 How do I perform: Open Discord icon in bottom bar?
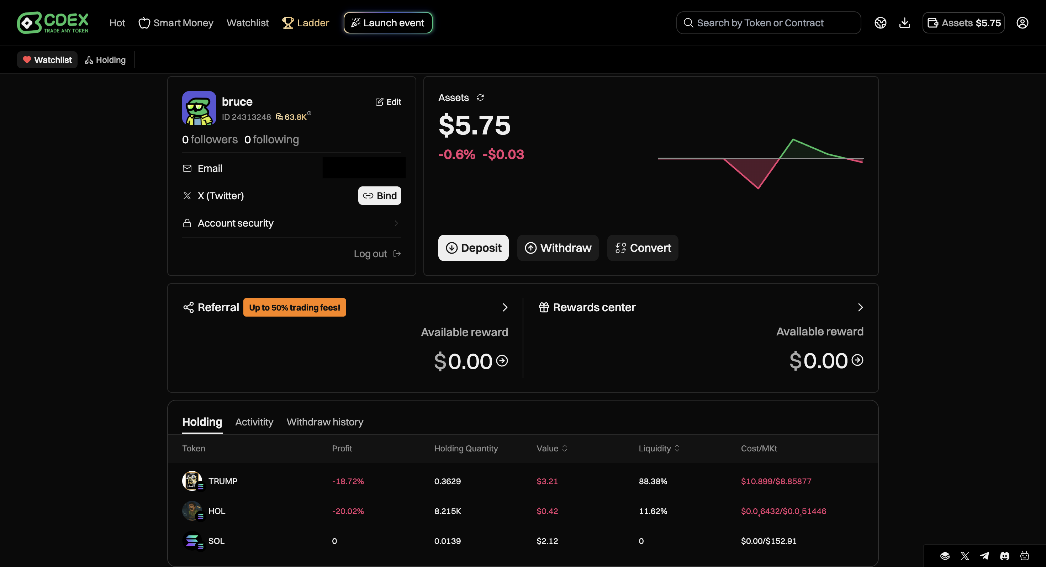pos(1004,556)
